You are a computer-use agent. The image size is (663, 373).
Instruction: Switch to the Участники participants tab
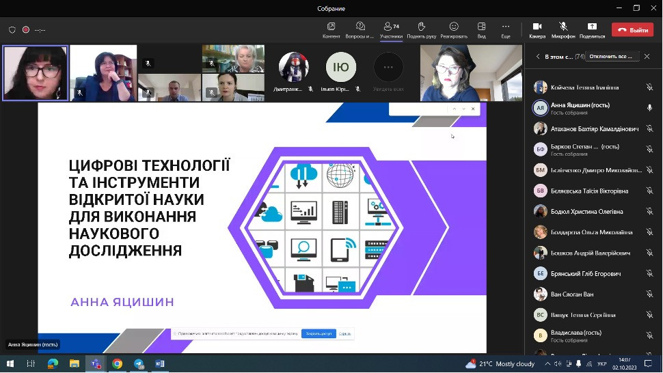tap(391, 29)
